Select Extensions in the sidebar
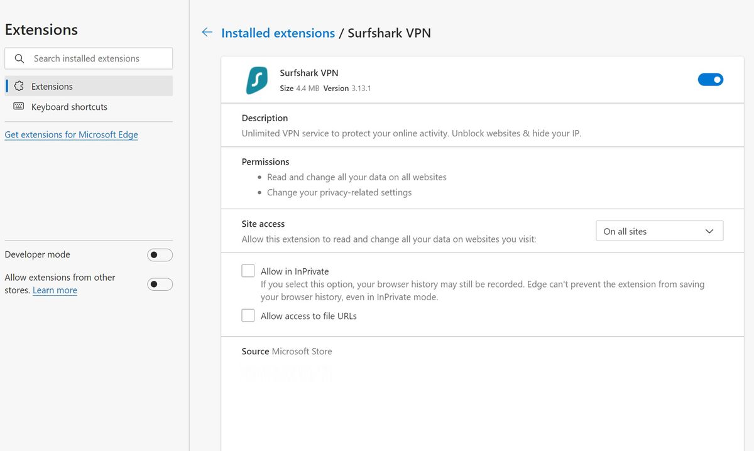The image size is (754, 451). [52, 87]
